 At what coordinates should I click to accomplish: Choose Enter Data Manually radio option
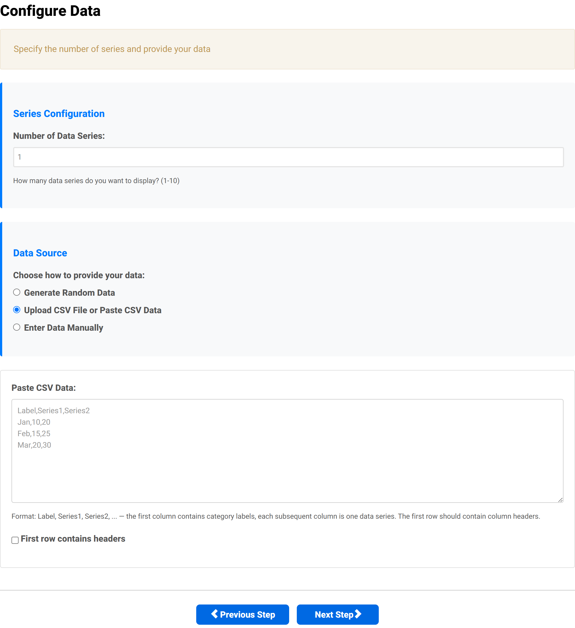pos(16,327)
